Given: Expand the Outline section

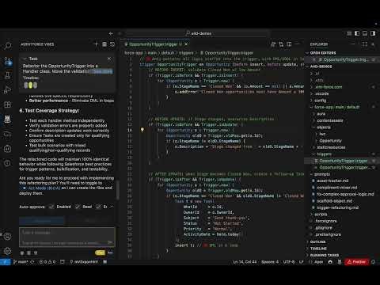Looking at the screenshot, I should tap(317, 241).
